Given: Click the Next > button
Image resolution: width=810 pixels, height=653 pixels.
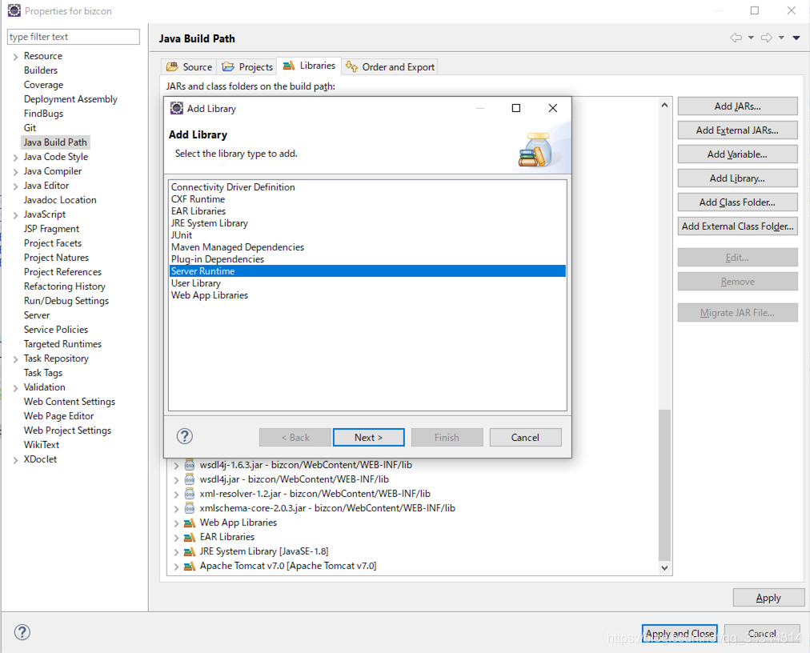Looking at the screenshot, I should click(x=369, y=437).
